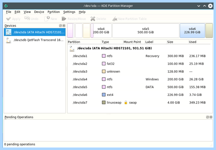
Task: Click the ntfs color square on the sda5 row
Action: click(x=104, y=87)
